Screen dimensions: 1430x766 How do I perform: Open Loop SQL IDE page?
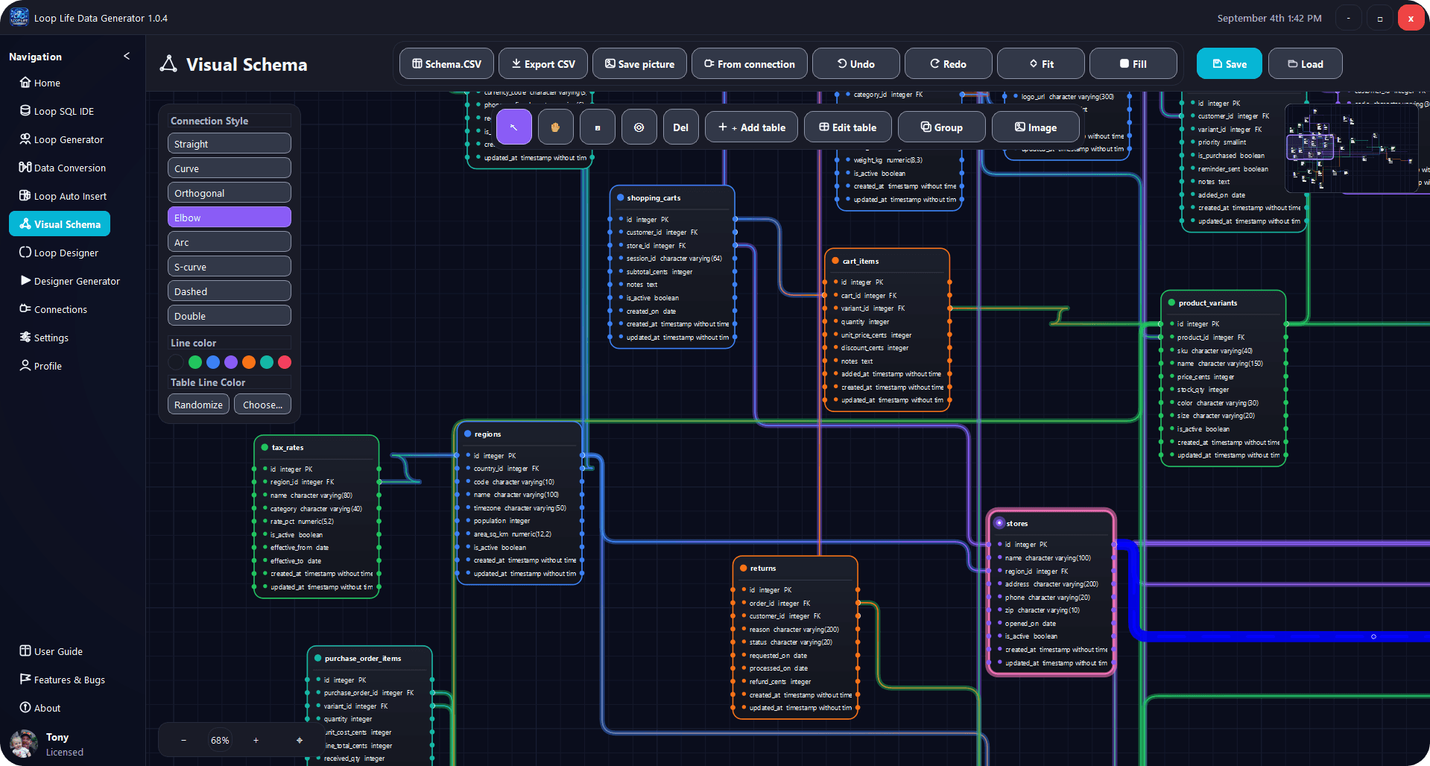(x=57, y=111)
